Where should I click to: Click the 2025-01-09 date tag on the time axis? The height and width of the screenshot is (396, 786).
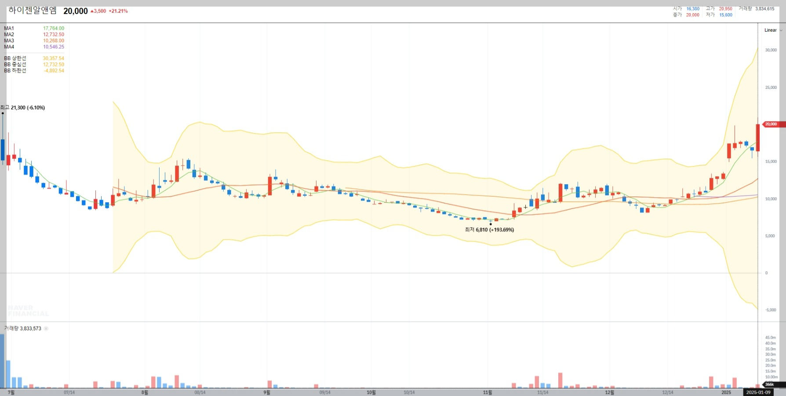pyautogui.click(x=758, y=392)
